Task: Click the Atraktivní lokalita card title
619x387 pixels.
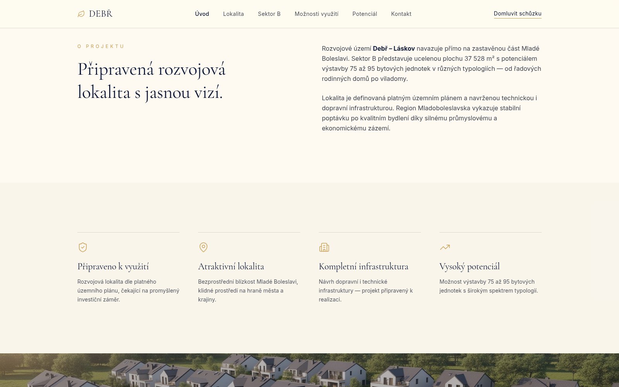Action: point(231,266)
